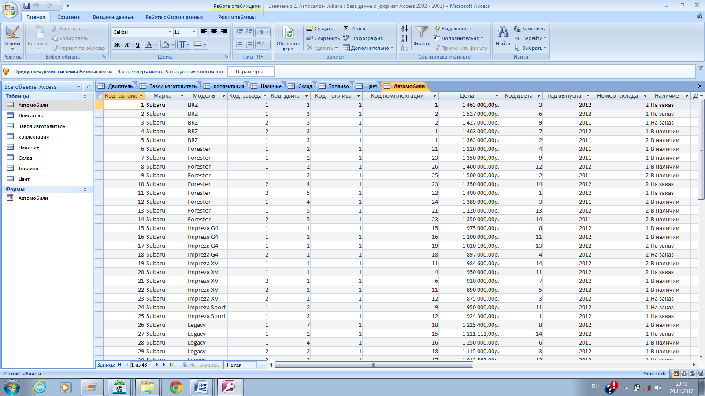Open Microsoft Office Access Help question icon
This screenshot has width=705, height=396.
[700, 17]
